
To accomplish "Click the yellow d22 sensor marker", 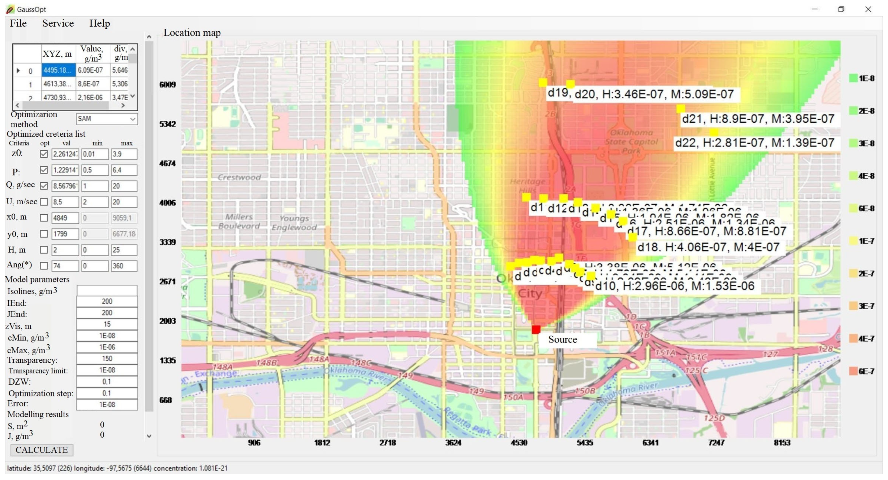I will 714,133.
